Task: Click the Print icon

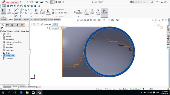Action: (x=41, y=2)
